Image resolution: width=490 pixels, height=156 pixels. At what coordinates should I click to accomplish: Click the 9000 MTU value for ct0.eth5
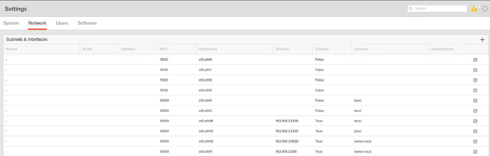click(164, 111)
